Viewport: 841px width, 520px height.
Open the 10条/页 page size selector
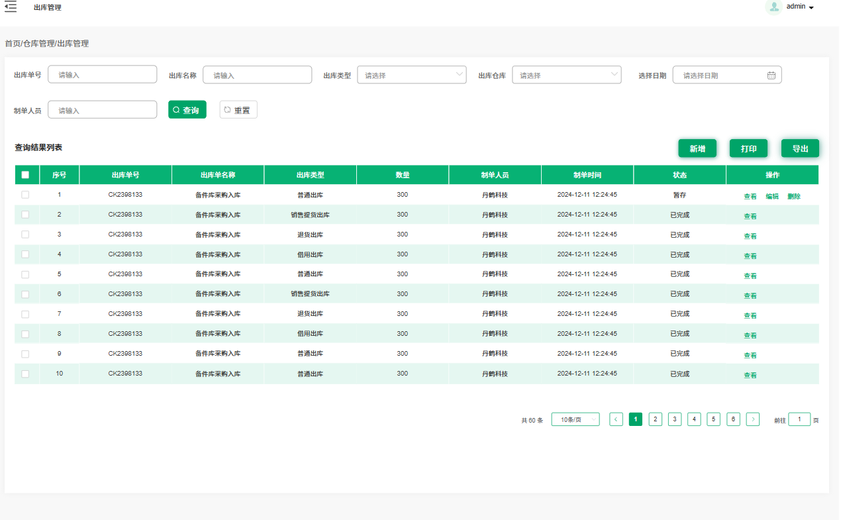click(x=575, y=419)
